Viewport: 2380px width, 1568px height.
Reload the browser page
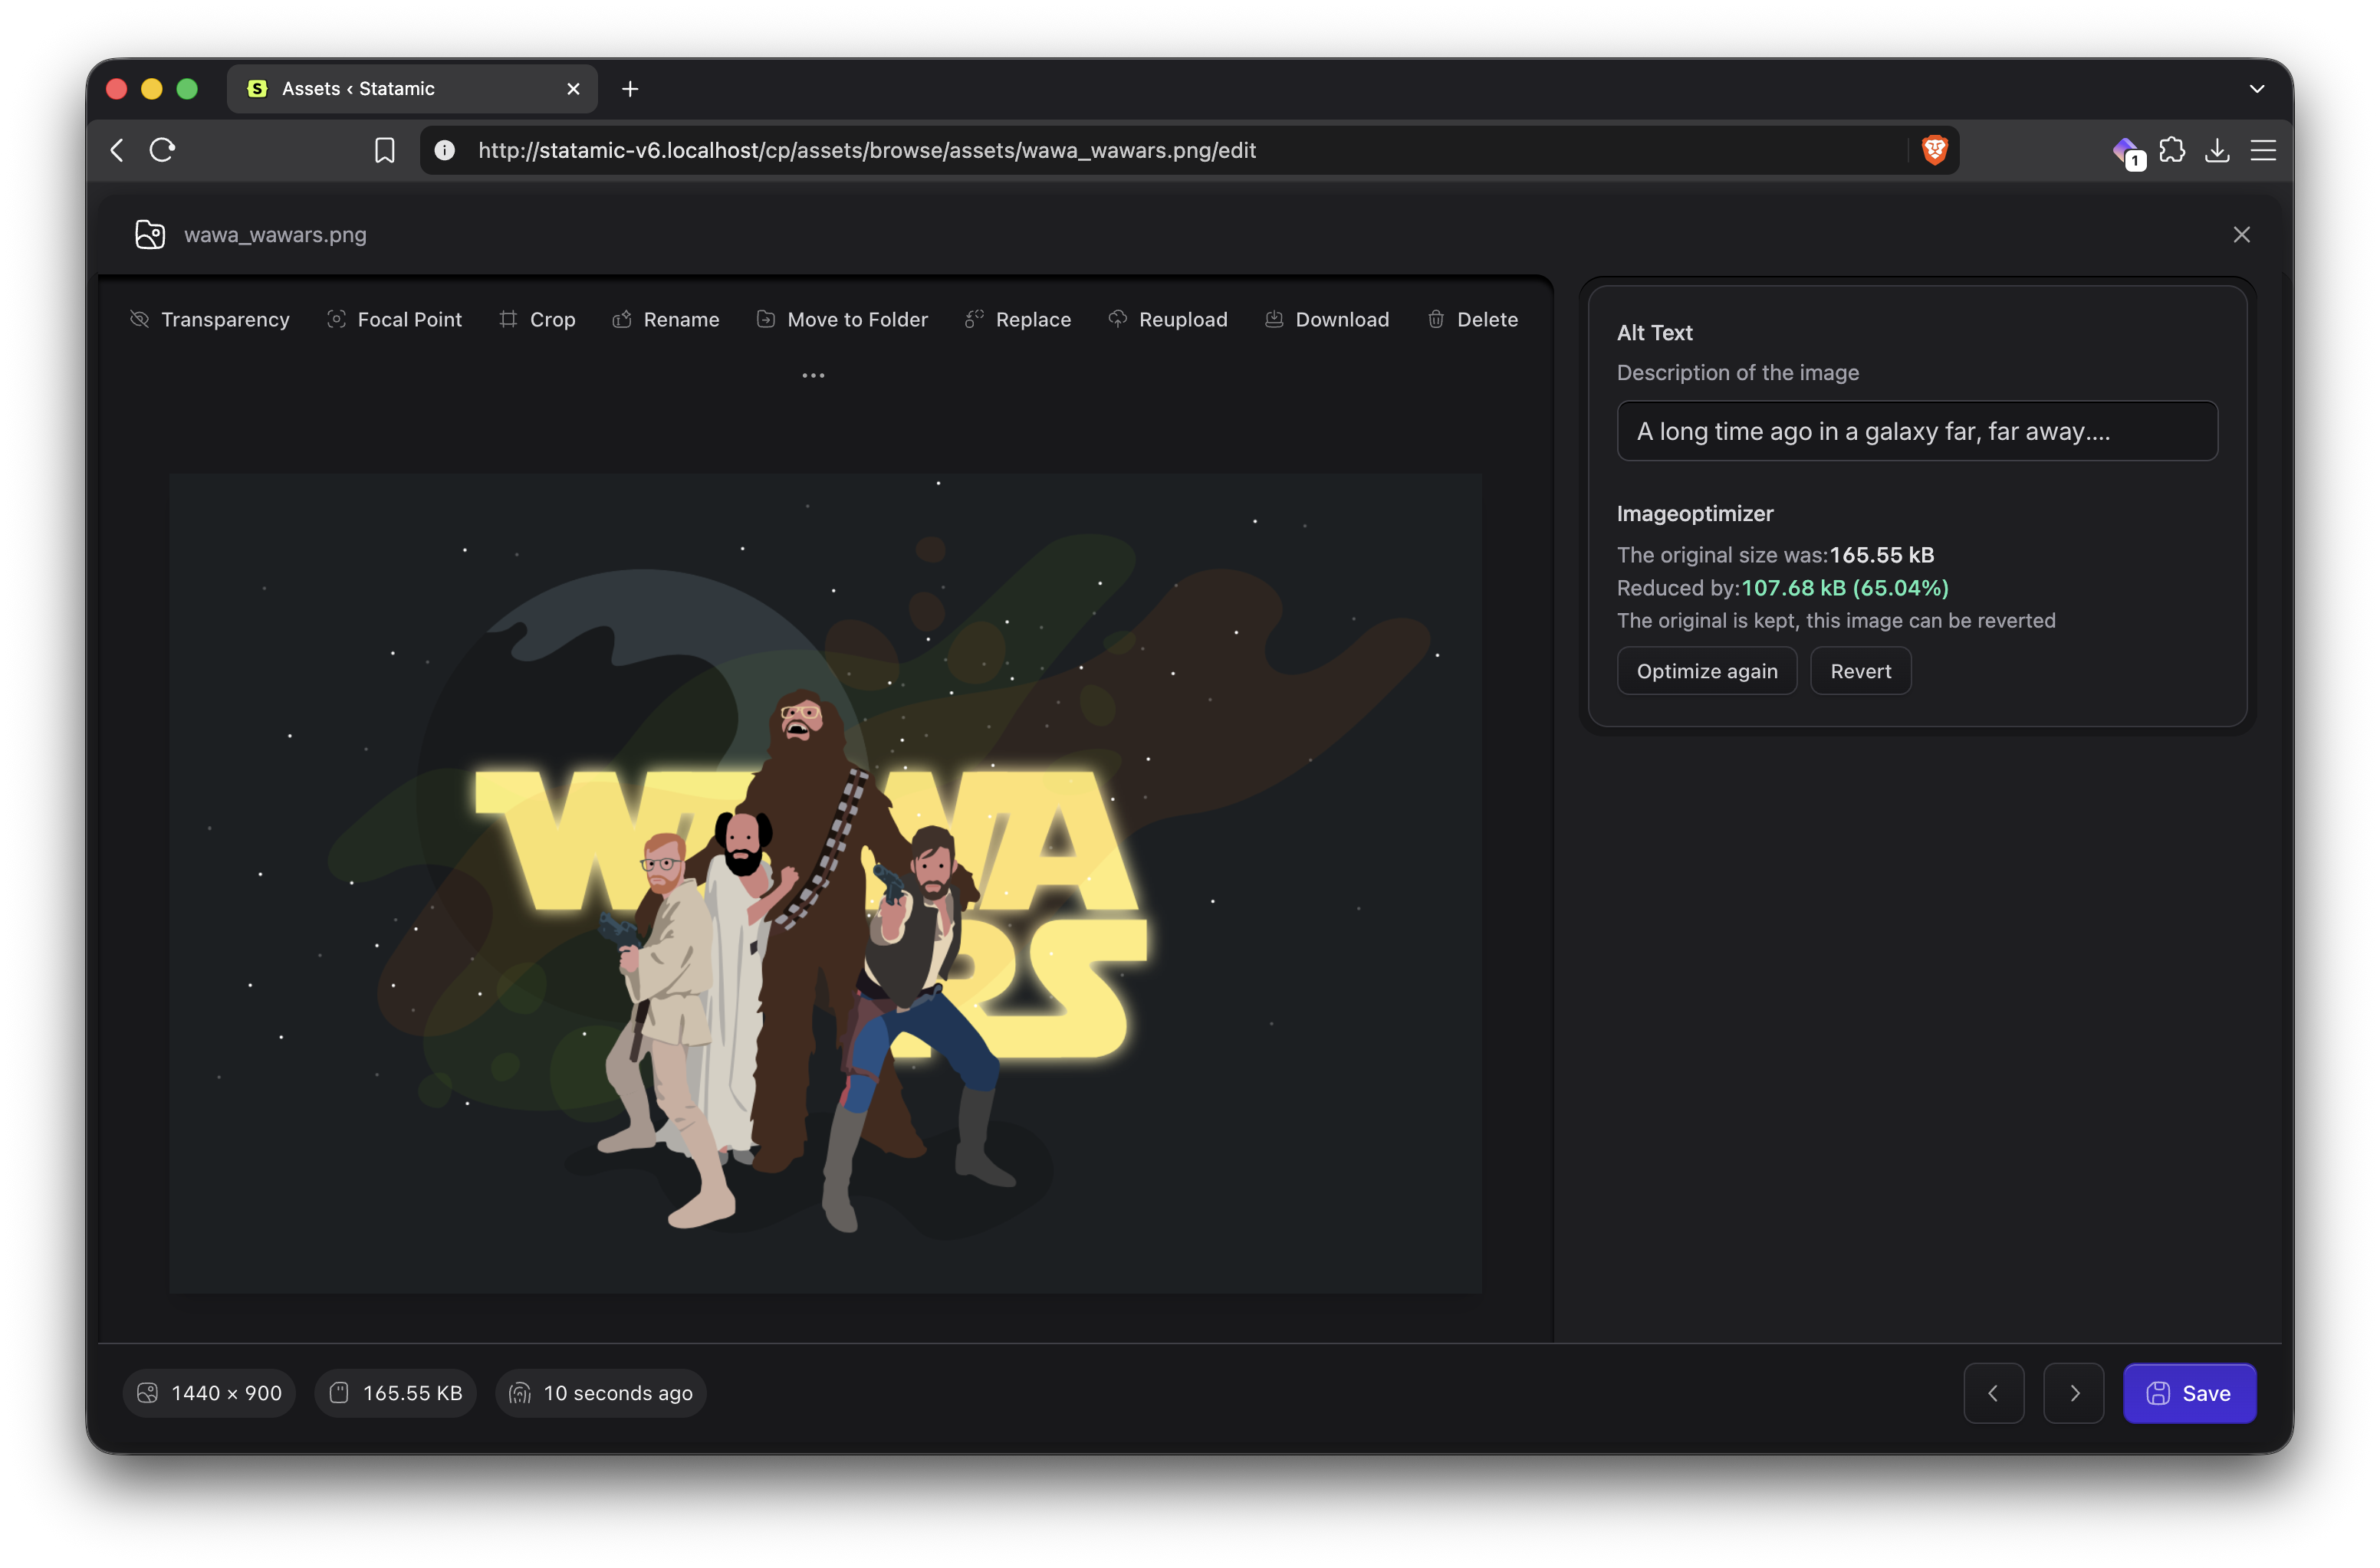[x=162, y=150]
